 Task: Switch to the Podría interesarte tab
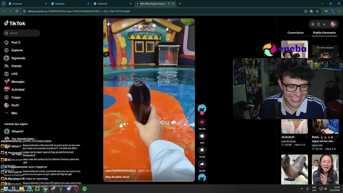[x=324, y=33]
